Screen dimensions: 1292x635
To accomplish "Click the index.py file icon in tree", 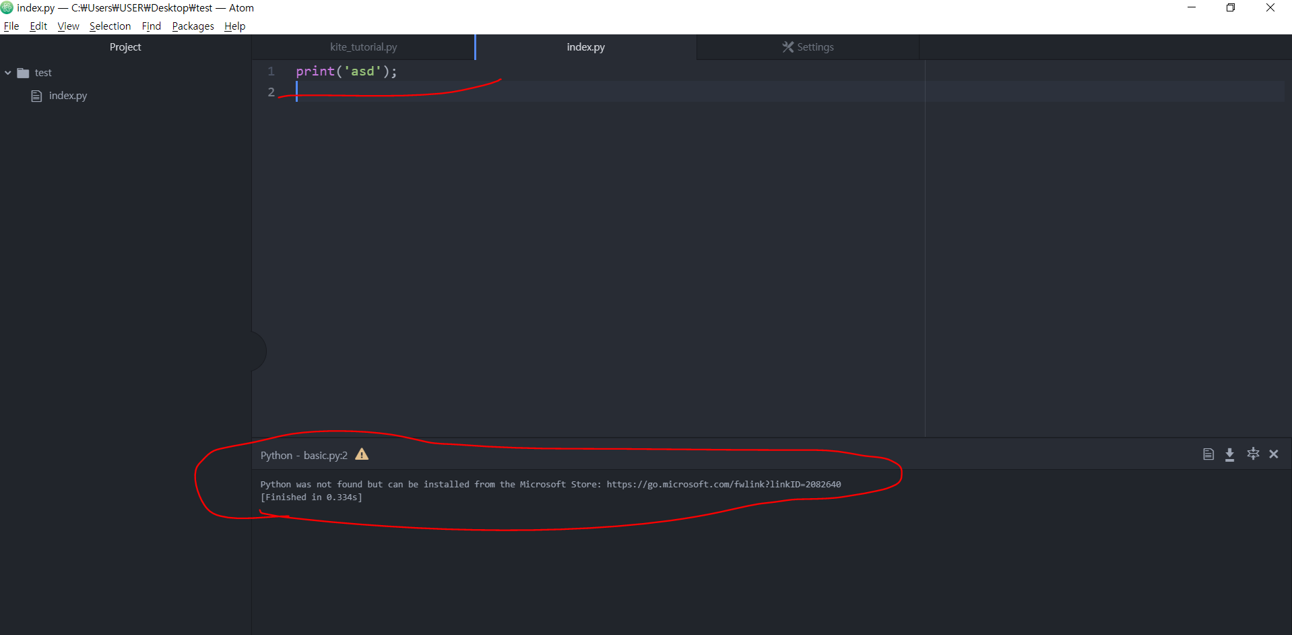I will (x=36, y=96).
